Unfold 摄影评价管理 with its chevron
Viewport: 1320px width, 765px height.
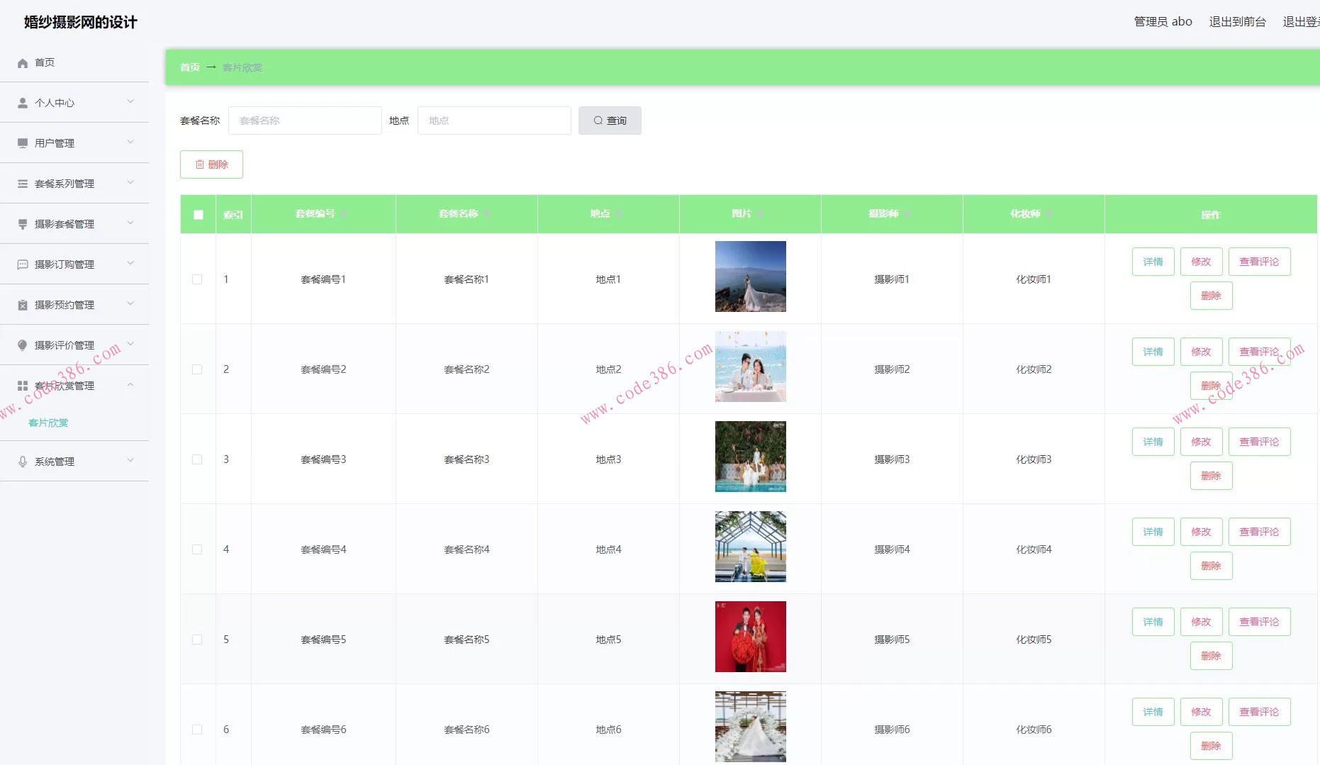(130, 345)
